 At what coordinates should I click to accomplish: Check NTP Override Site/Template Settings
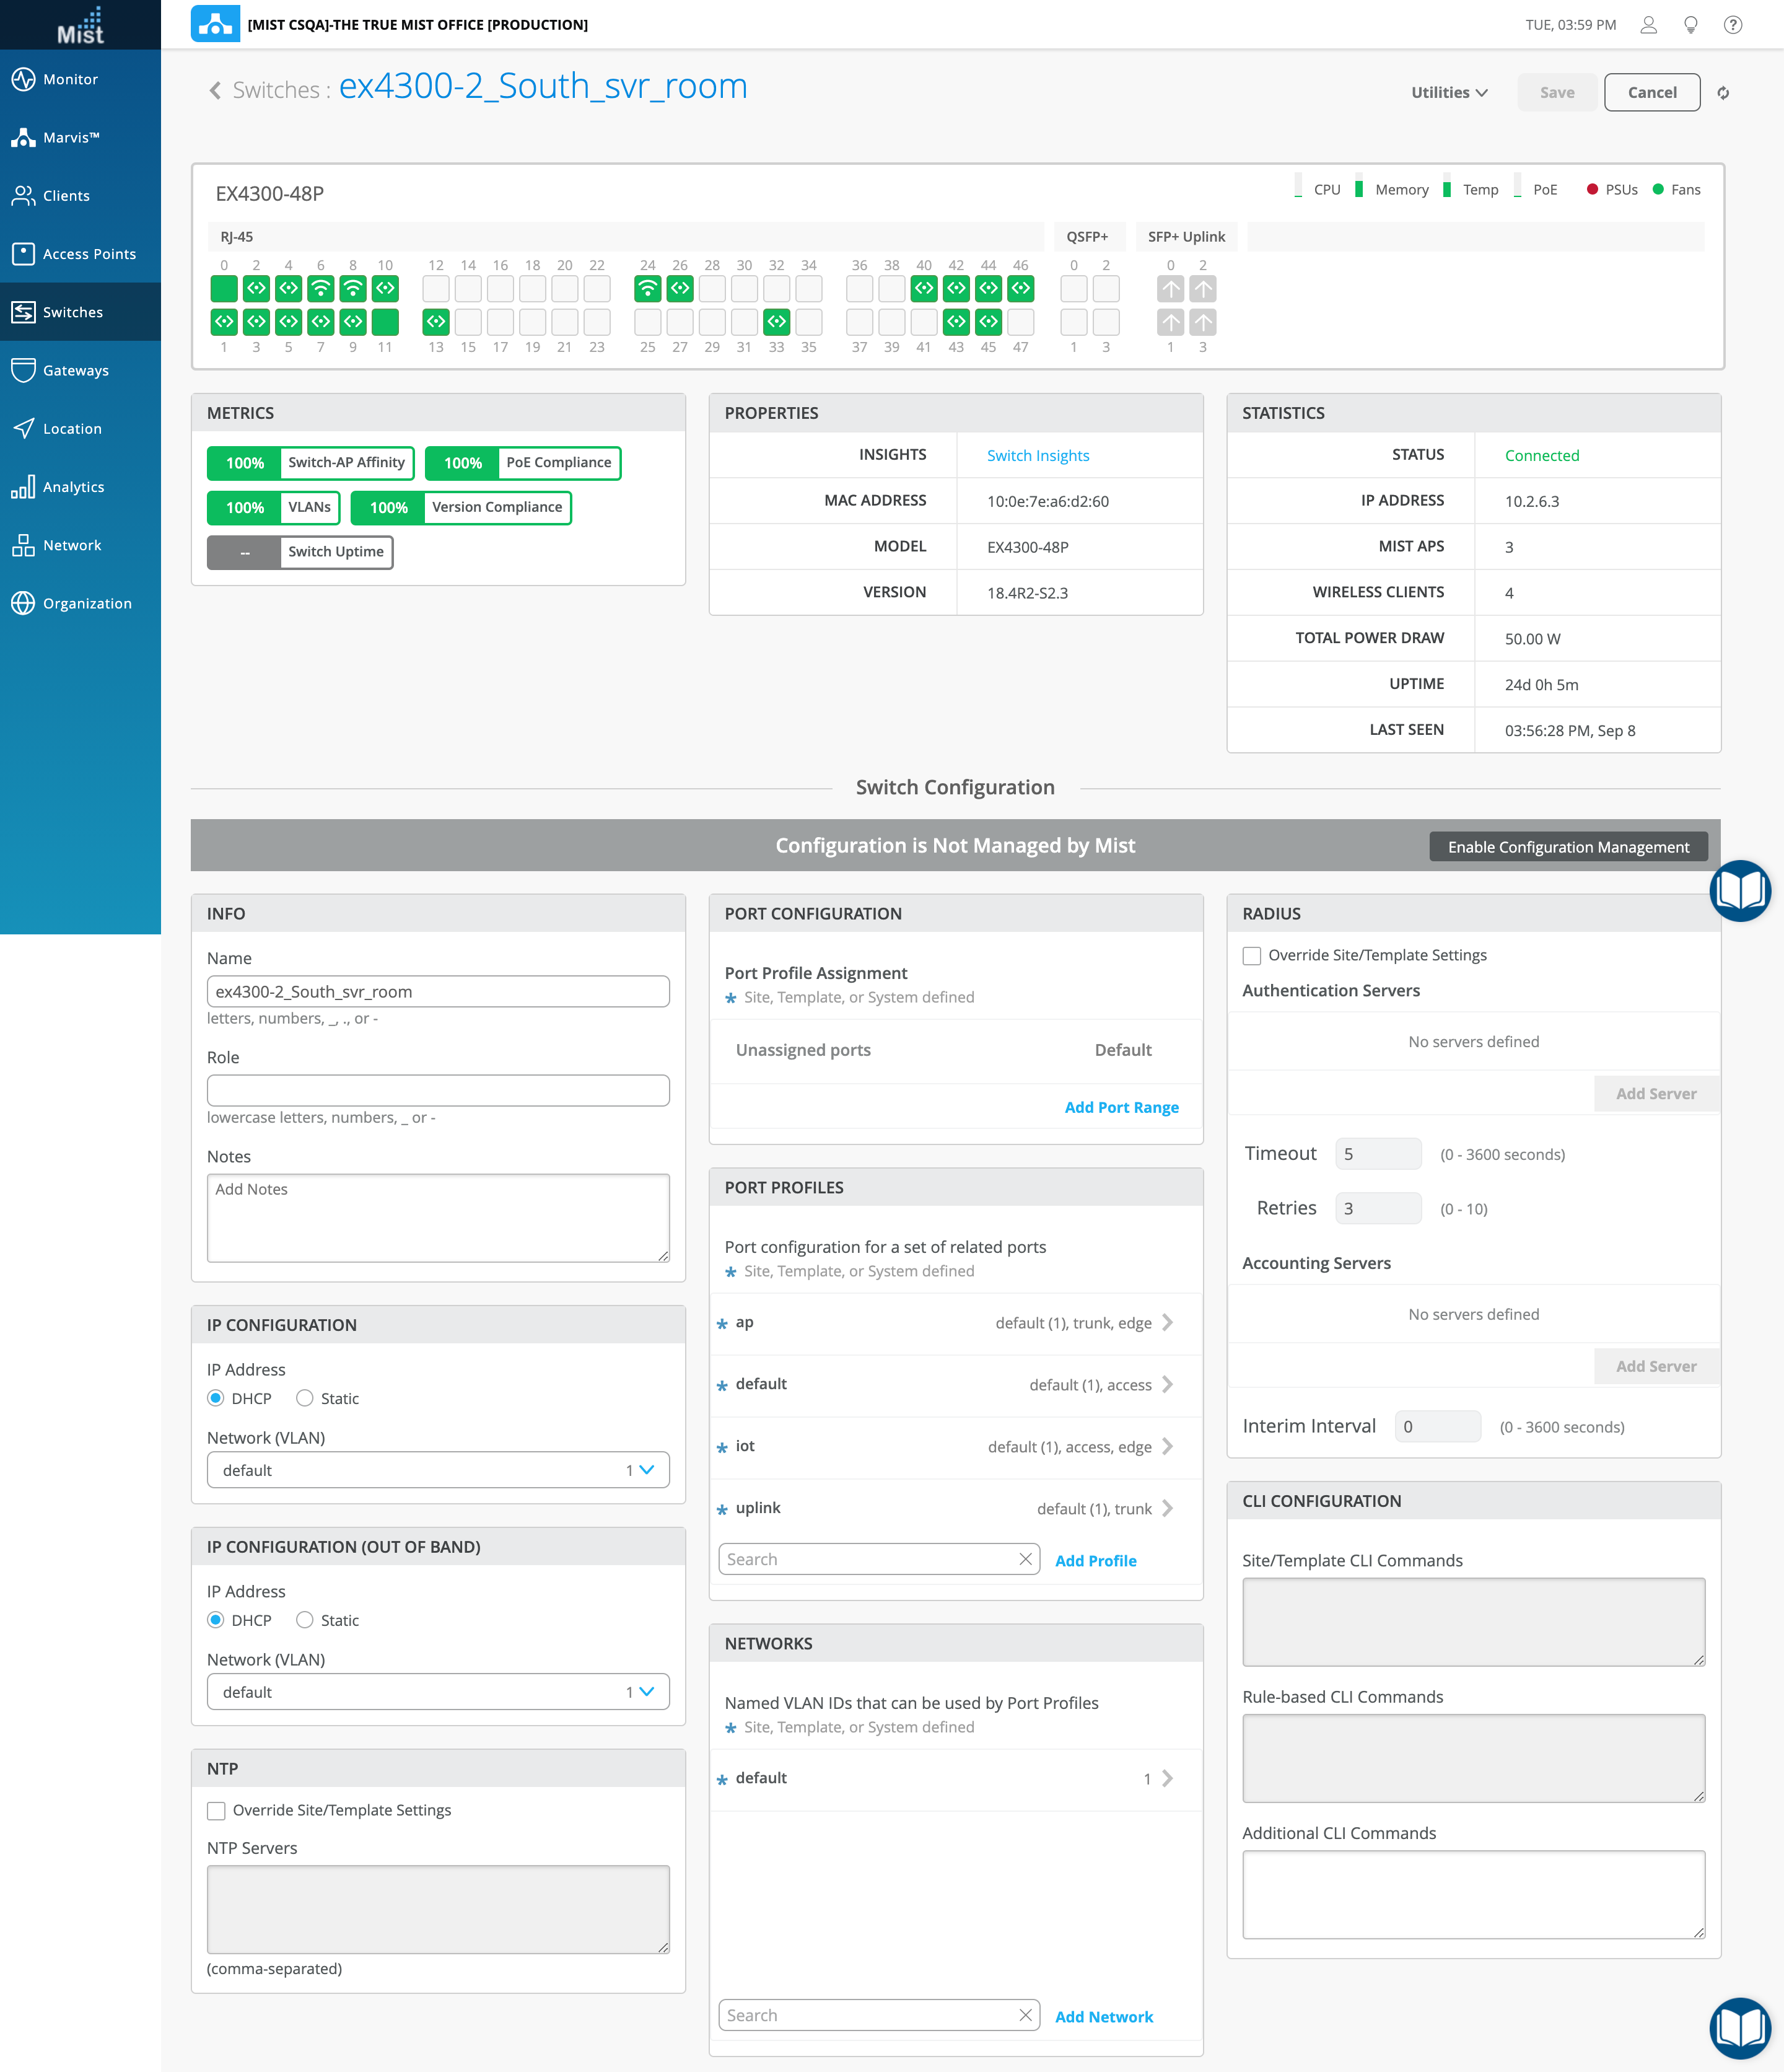(x=216, y=1810)
